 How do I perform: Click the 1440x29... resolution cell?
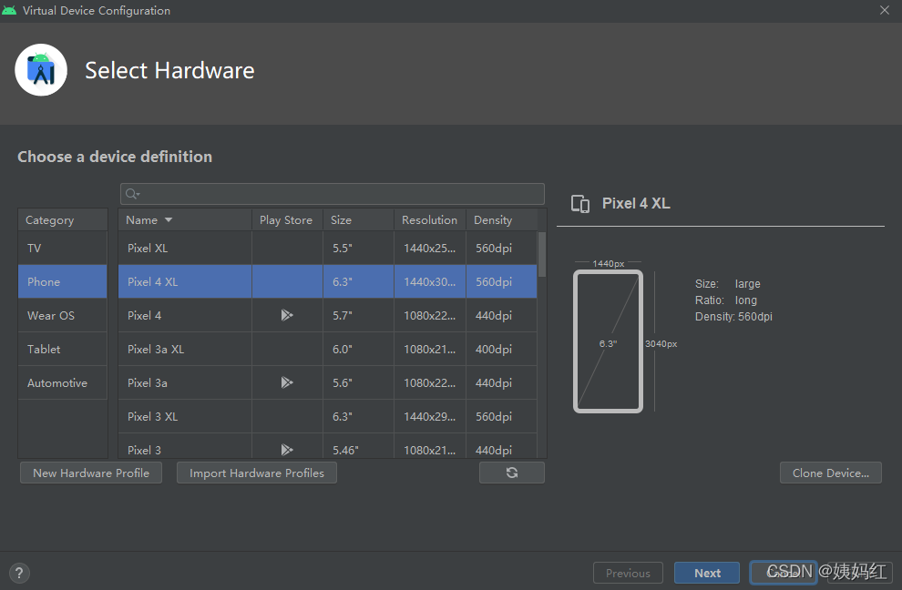pyautogui.click(x=430, y=416)
